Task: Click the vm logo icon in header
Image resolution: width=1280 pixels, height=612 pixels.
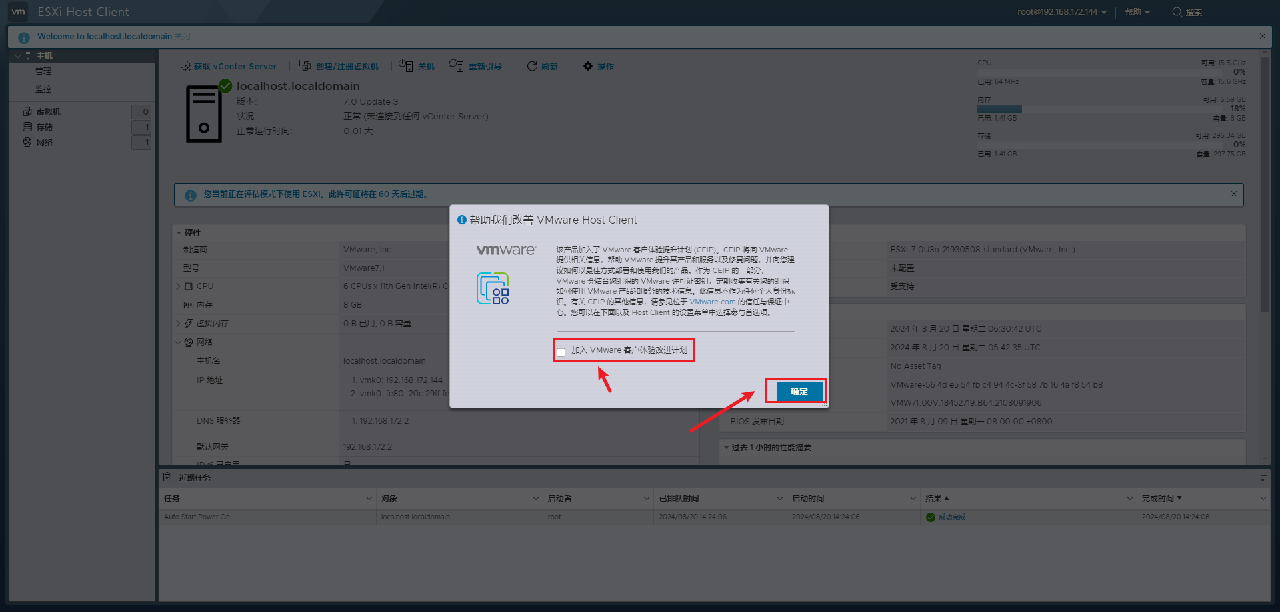Action: [x=18, y=11]
